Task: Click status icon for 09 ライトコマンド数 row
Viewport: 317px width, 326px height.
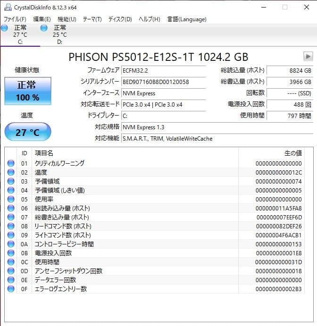Action: (11, 235)
